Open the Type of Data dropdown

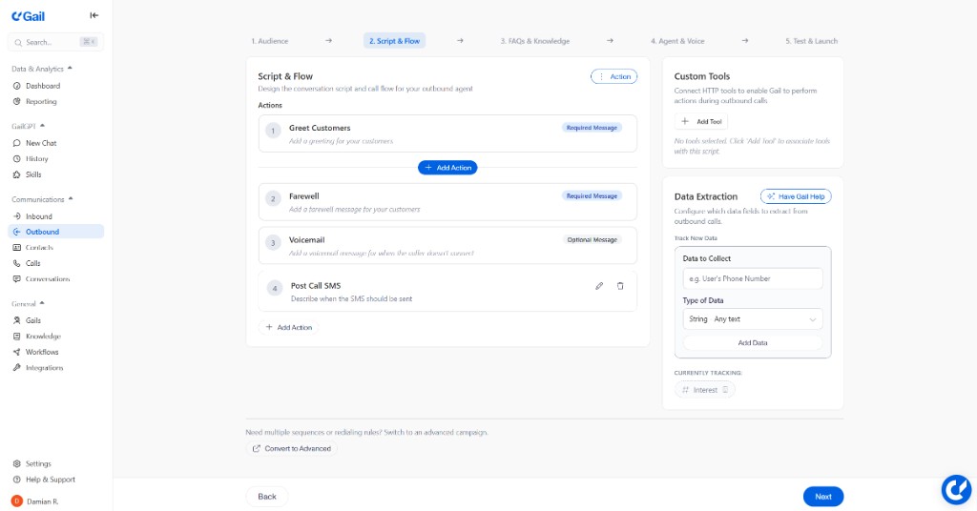(753, 319)
